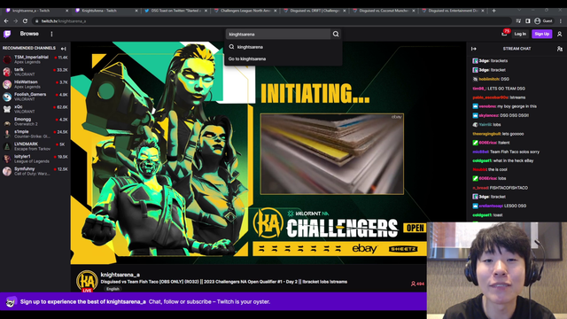Click chat user 3dge in !brackets message
This screenshot has width=567, height=319.
pos(484,61)
